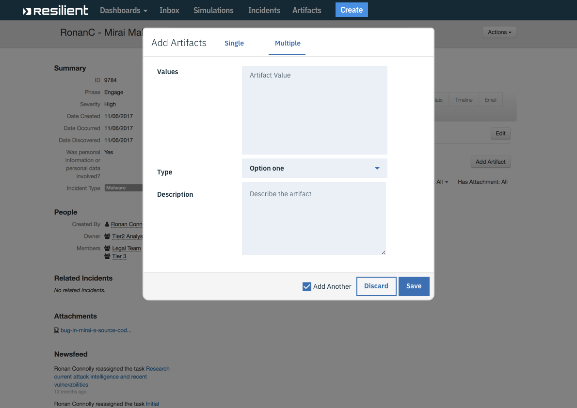Open the Research current attack intelligence task link
Viewport: 577px width, 408px height.
(x=112, y=377)
